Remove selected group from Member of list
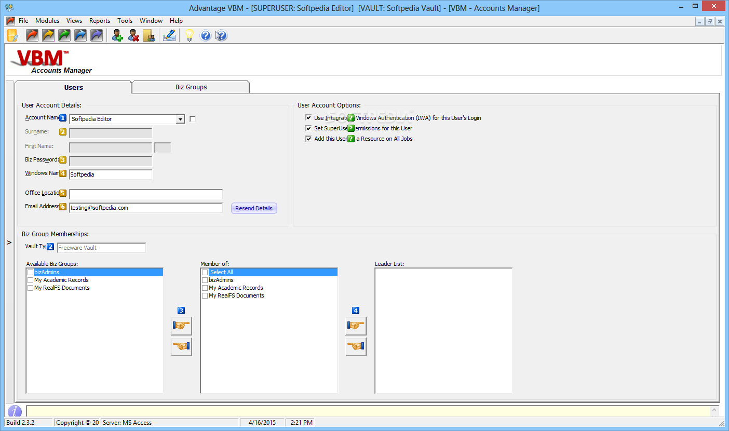The height and width of the screenshot is (431, 729). [x=181, y=346]
